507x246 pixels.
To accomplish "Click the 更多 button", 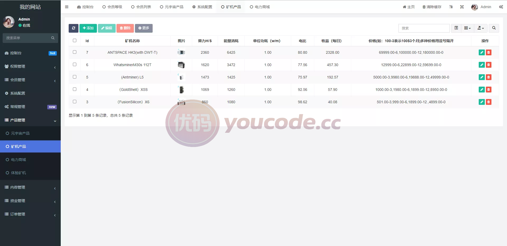I will click(144, 28).
